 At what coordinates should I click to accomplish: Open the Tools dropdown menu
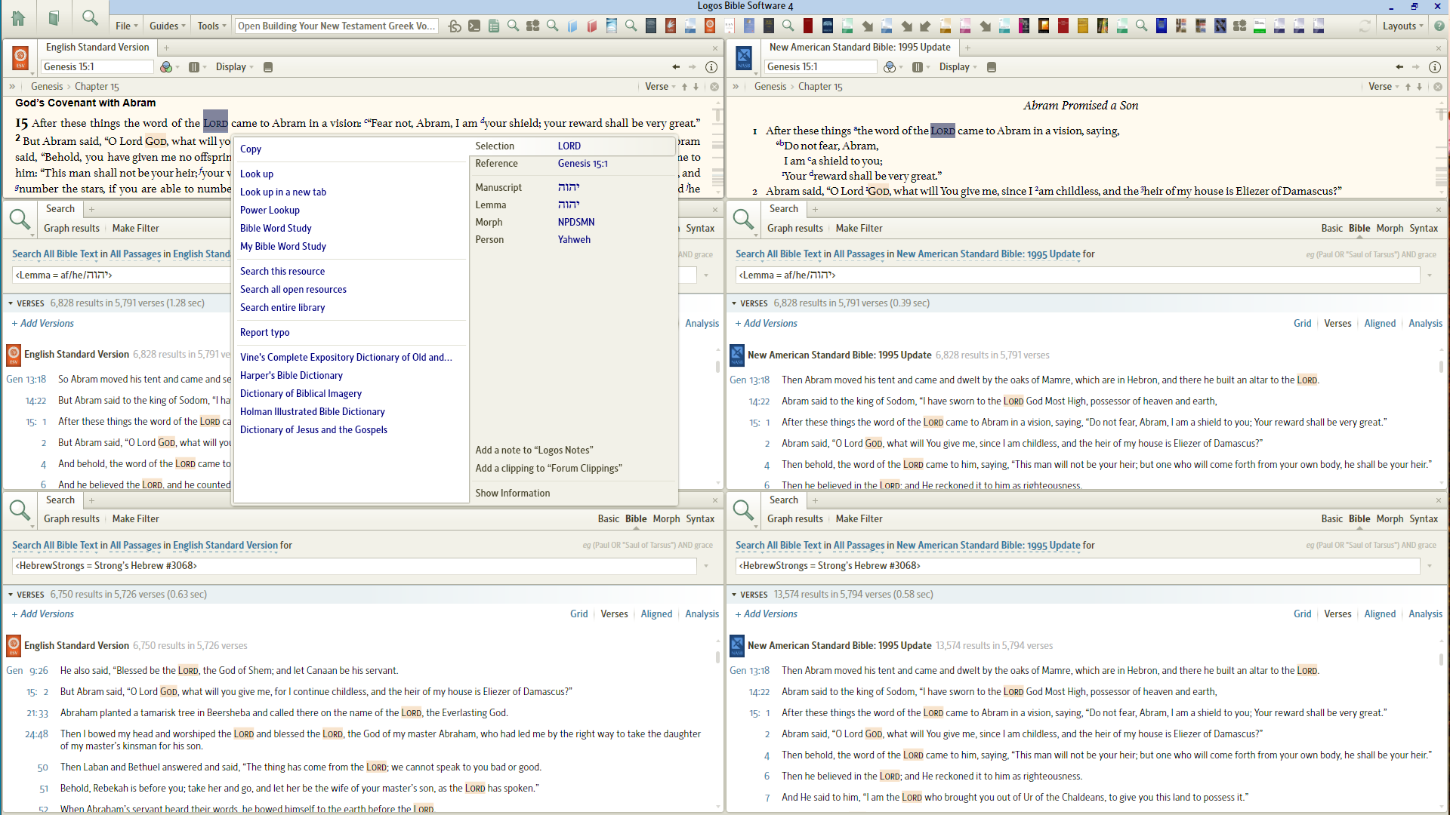click(211, 26)
